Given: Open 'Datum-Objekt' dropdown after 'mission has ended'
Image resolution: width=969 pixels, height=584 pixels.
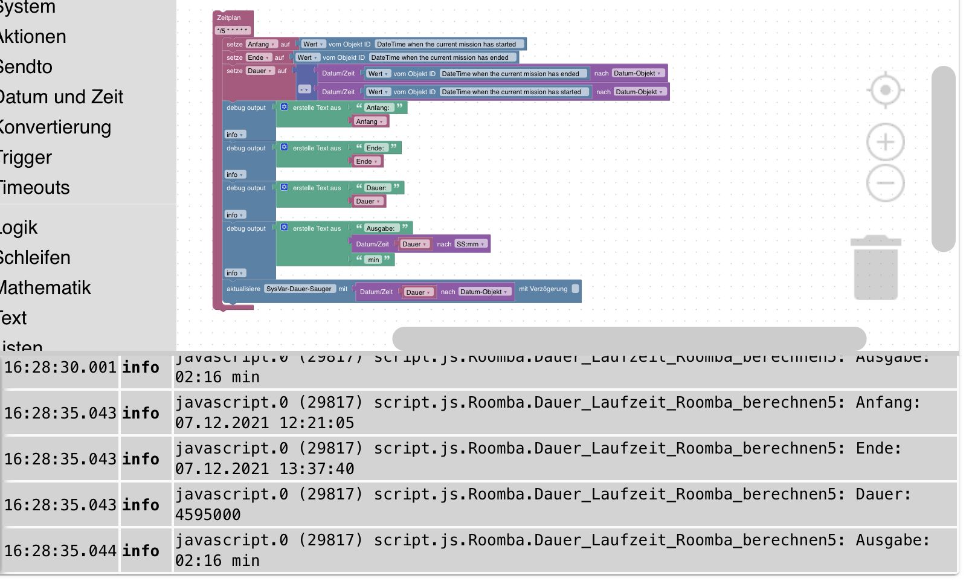Looking at the screenshot, I should pos(637,73).
